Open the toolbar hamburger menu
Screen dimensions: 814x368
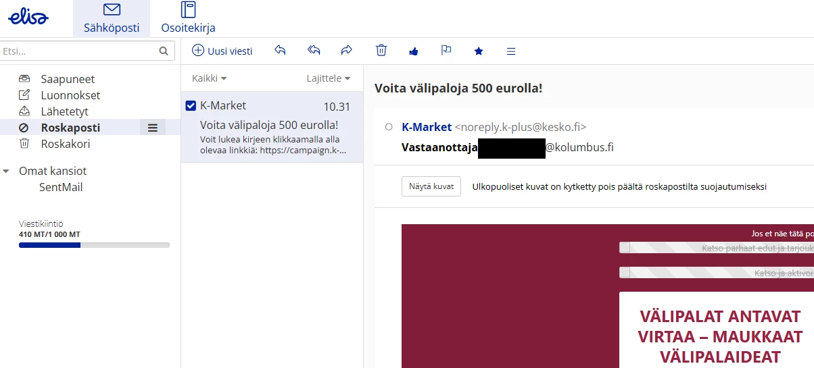[511, 51]
